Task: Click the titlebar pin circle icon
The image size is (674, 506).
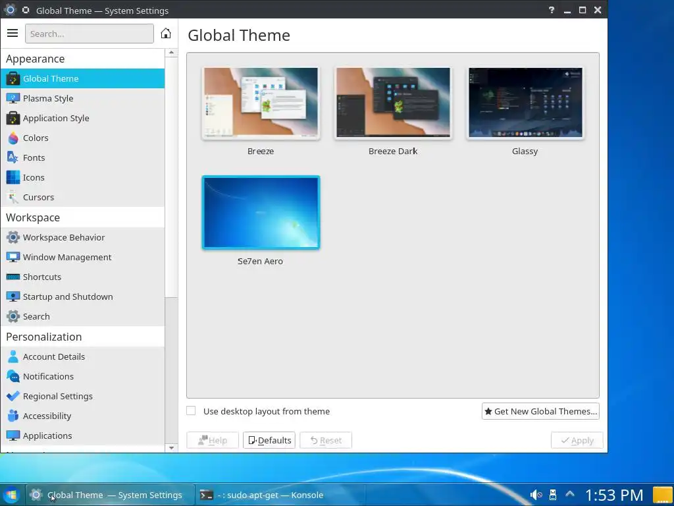Action: [x=26, y=10]
